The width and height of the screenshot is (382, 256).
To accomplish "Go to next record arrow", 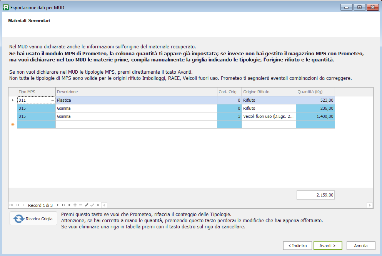I will tap(58, 205).
